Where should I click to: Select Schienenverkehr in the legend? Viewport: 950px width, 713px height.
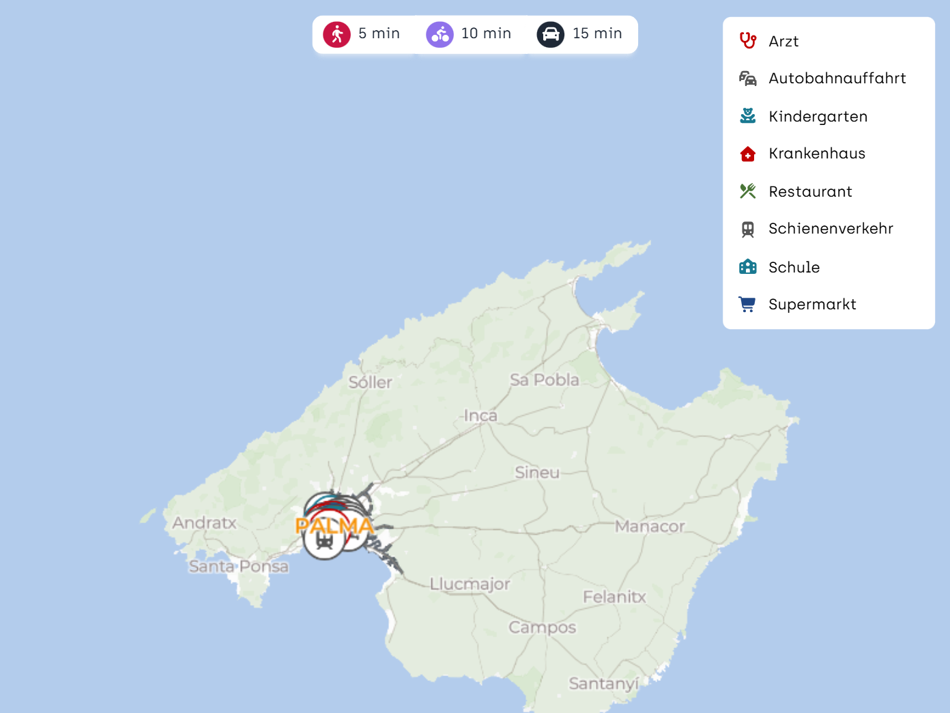pos(831,229)
